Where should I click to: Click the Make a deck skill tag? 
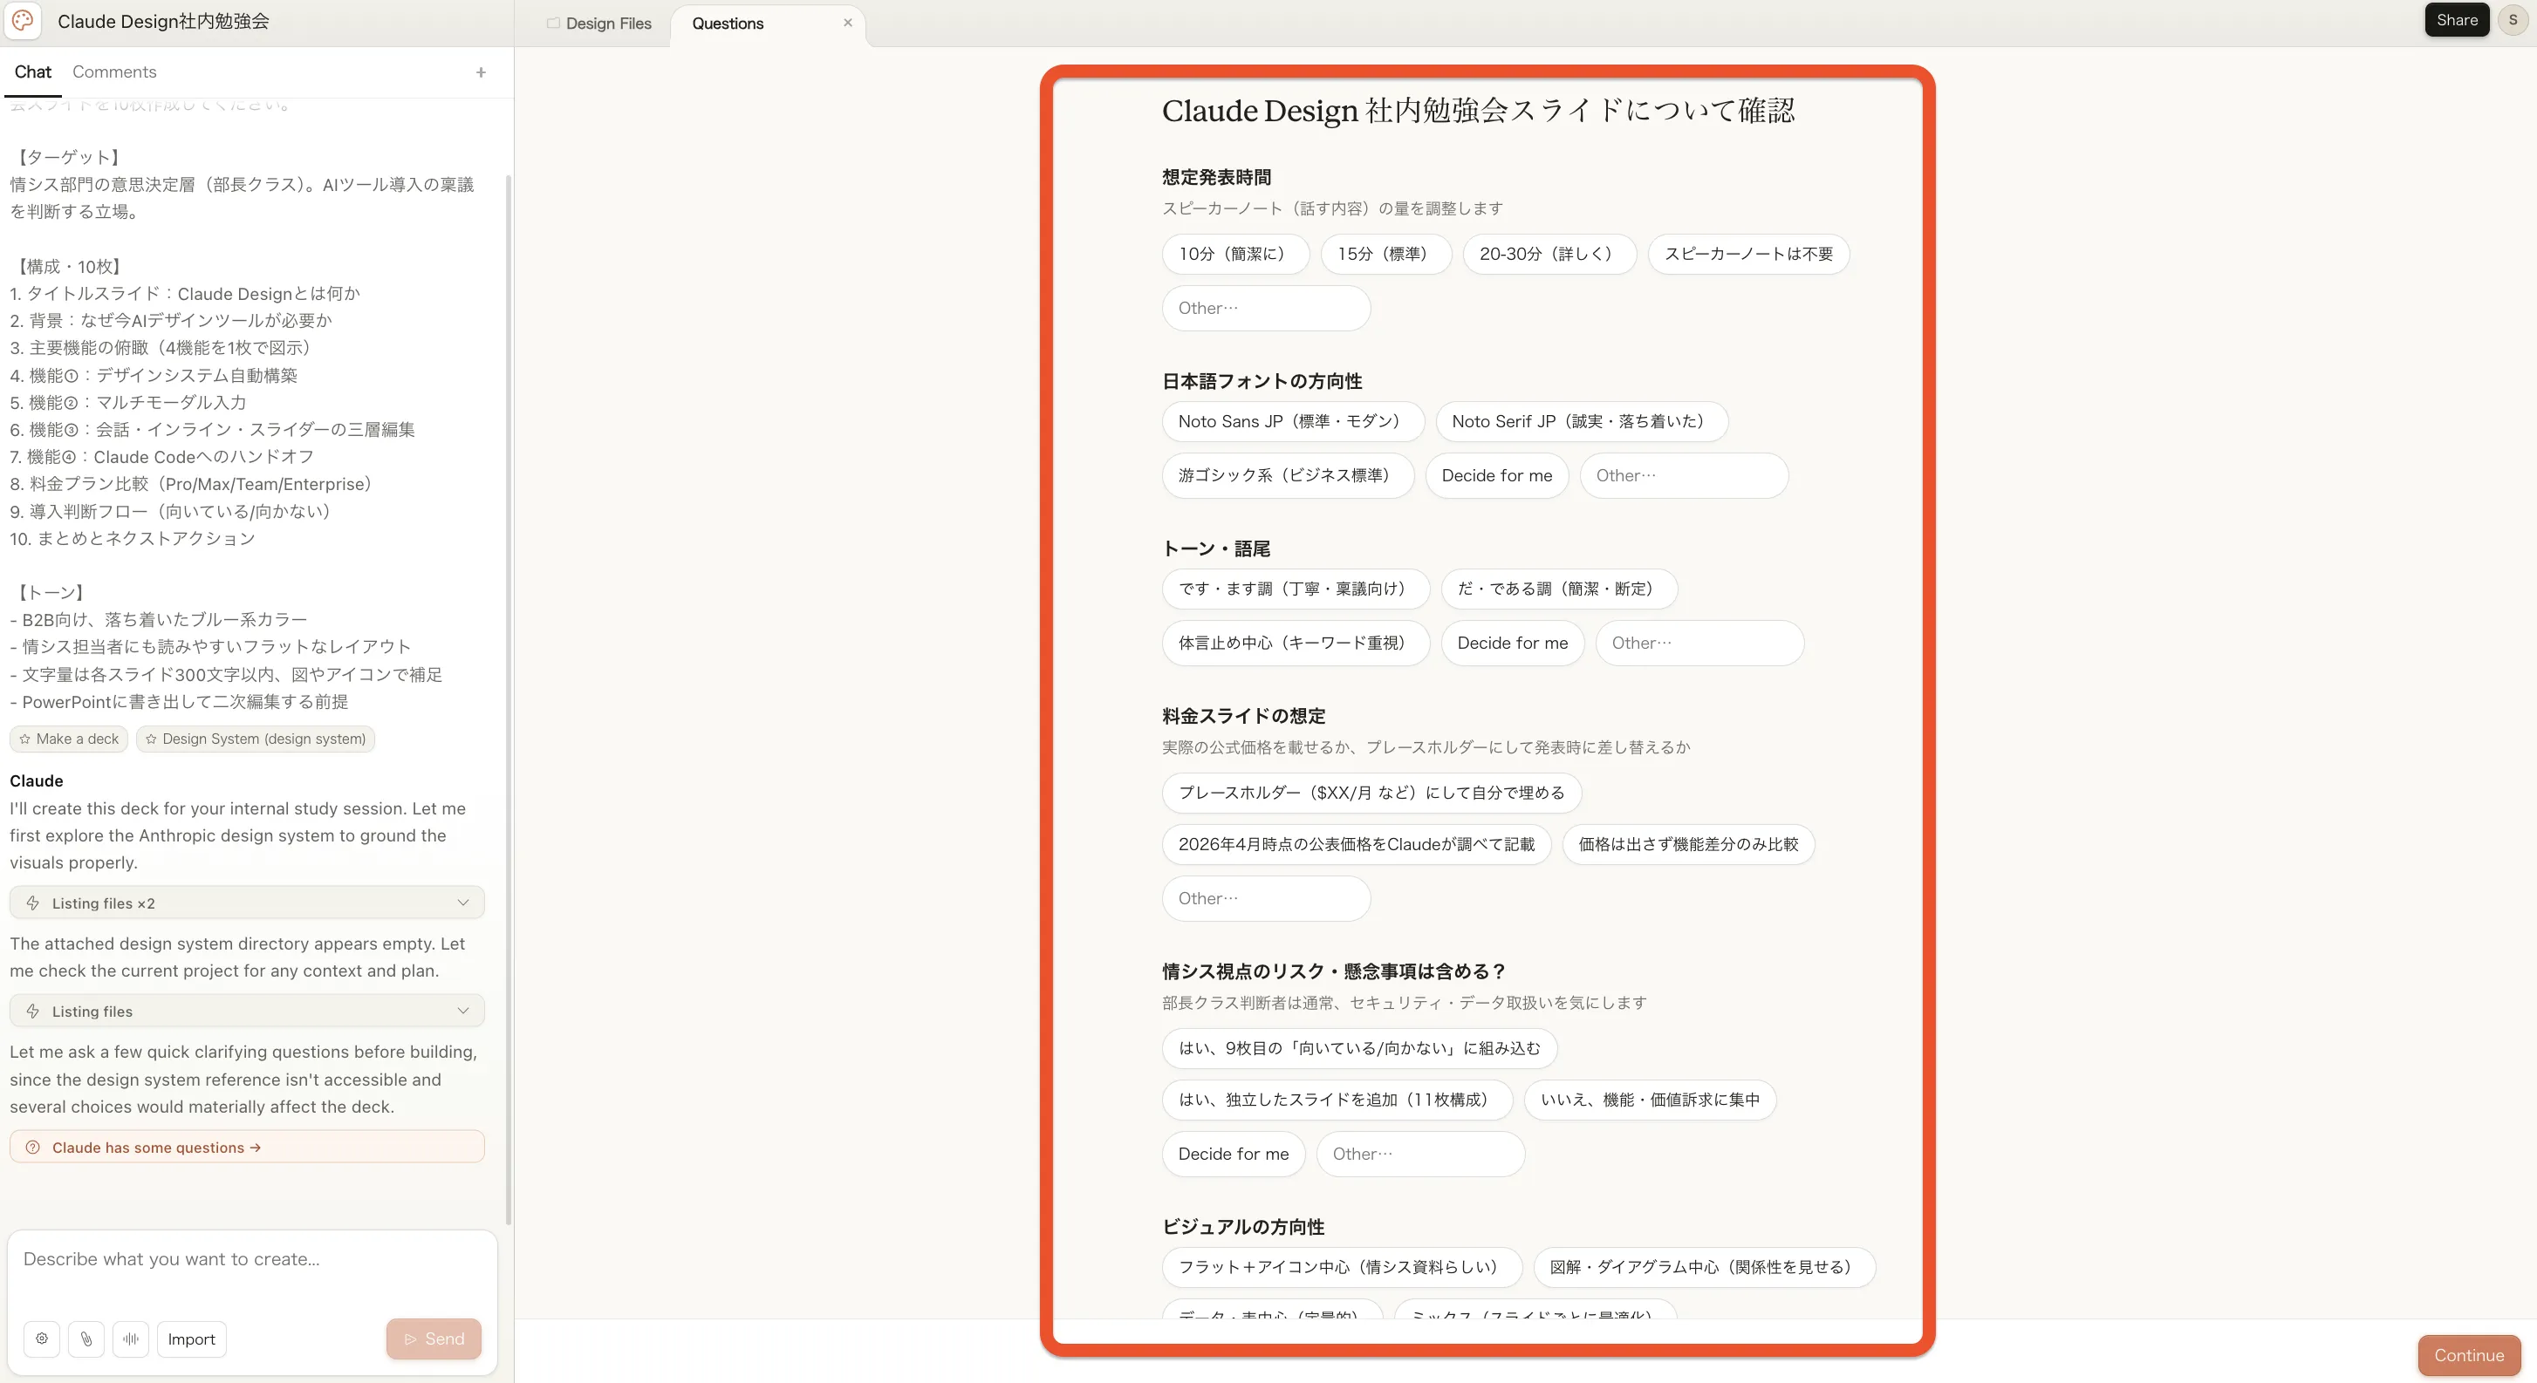(x=68, y=739)
